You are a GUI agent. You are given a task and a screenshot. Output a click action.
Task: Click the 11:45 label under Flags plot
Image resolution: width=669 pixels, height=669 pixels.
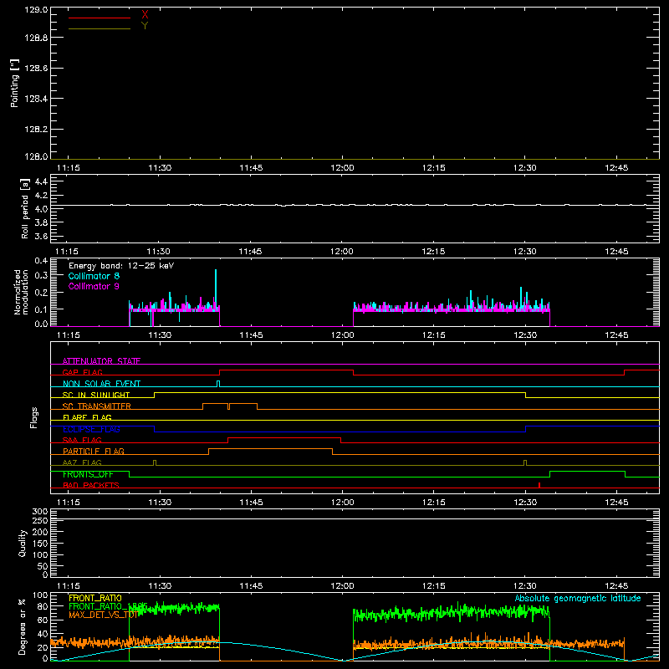click(251, 503)
